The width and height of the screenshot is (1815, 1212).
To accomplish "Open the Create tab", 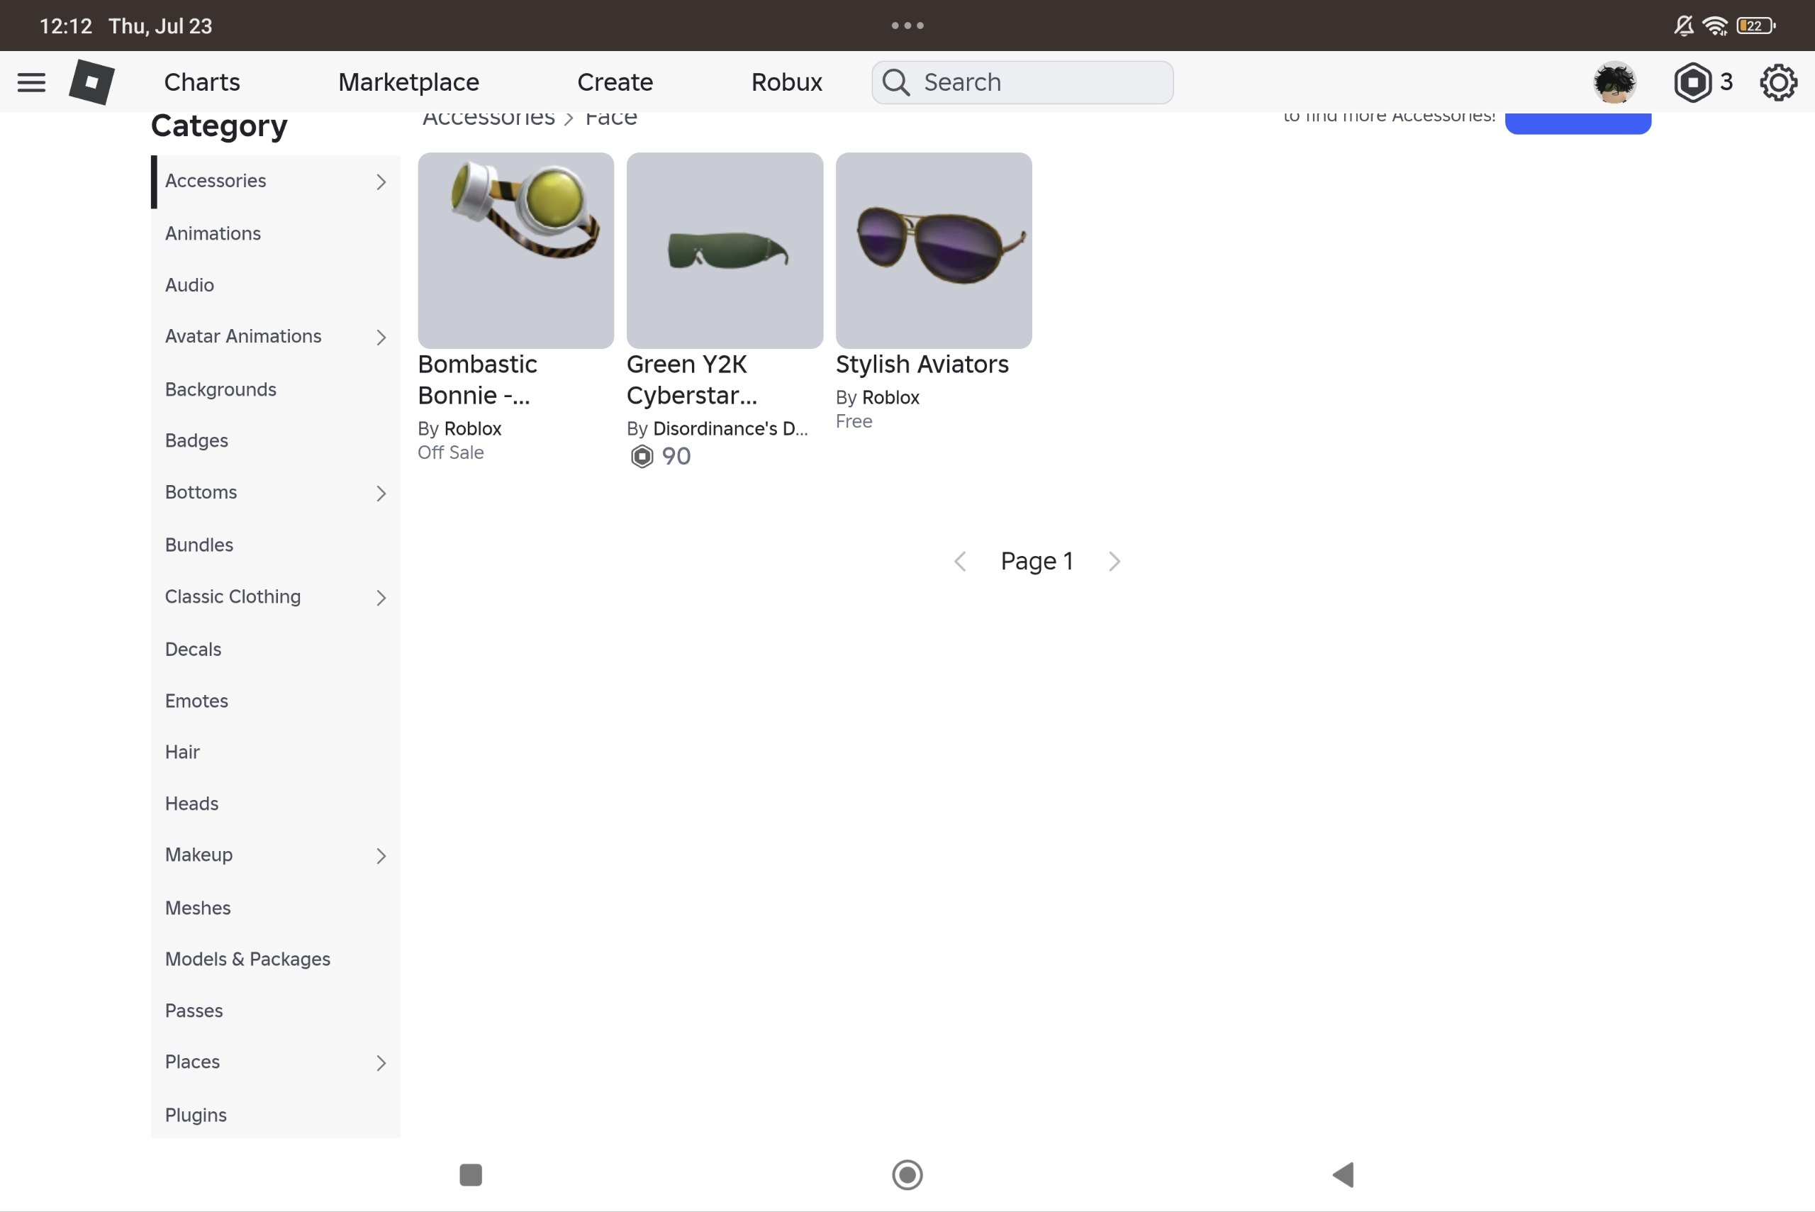I will coord(615,82).
